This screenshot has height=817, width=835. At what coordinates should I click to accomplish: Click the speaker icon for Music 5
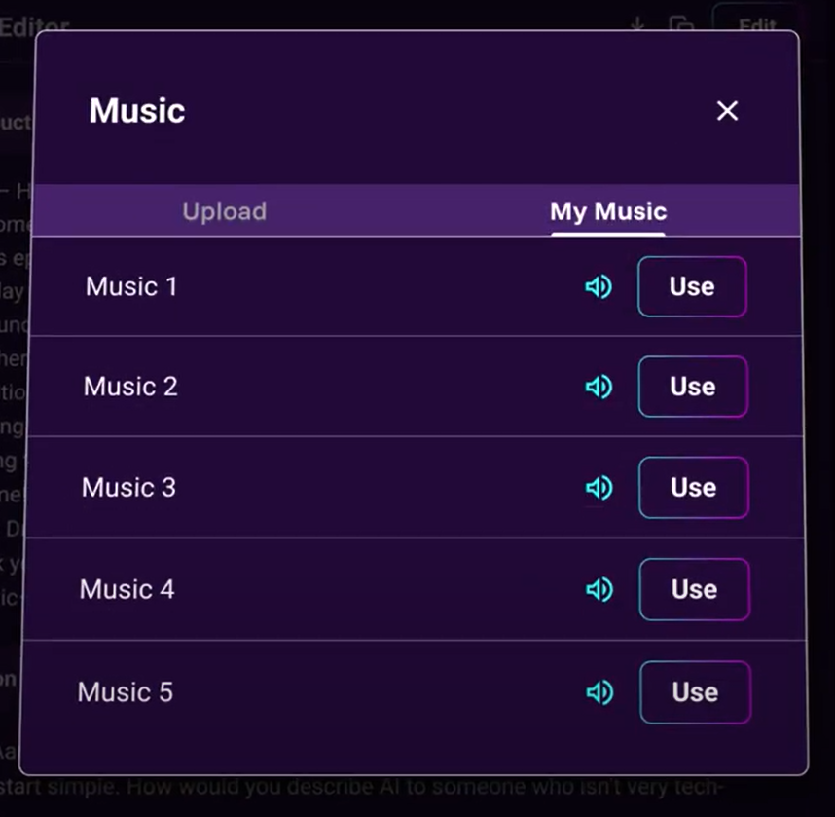click(x=599, y=692)
